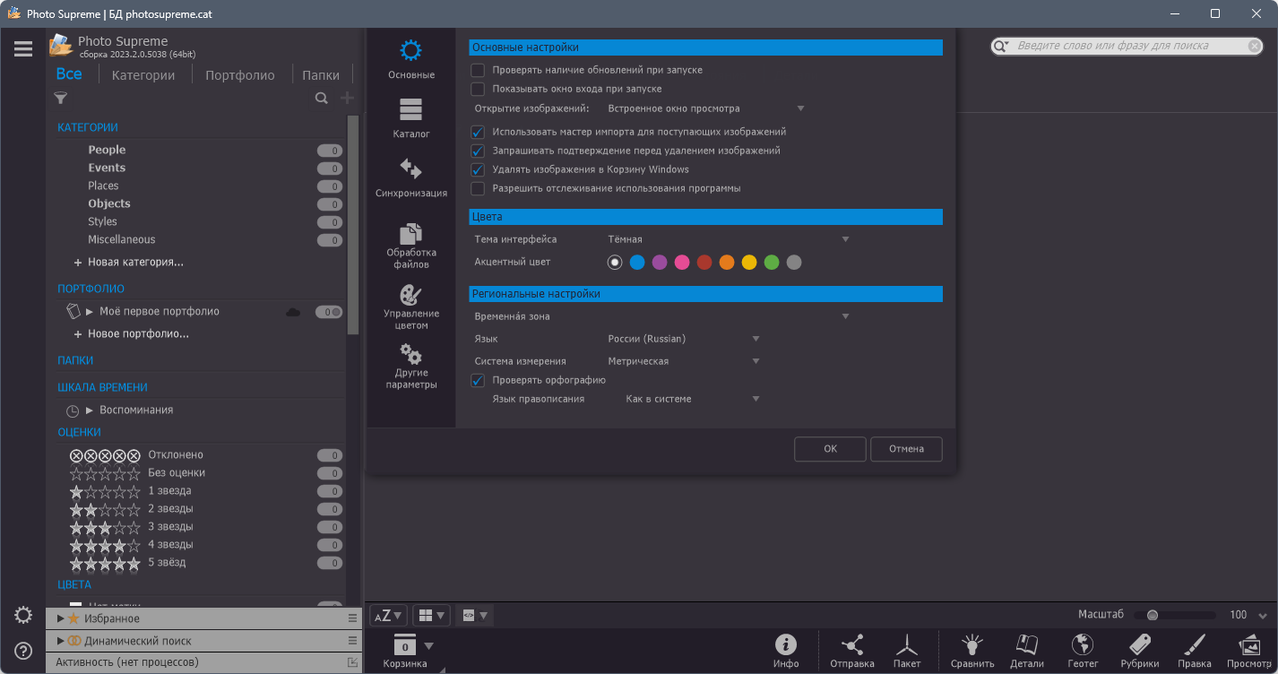1278x674 pixels.
Task: Open settings gear in left sidebar
Action: coord(23,615)
